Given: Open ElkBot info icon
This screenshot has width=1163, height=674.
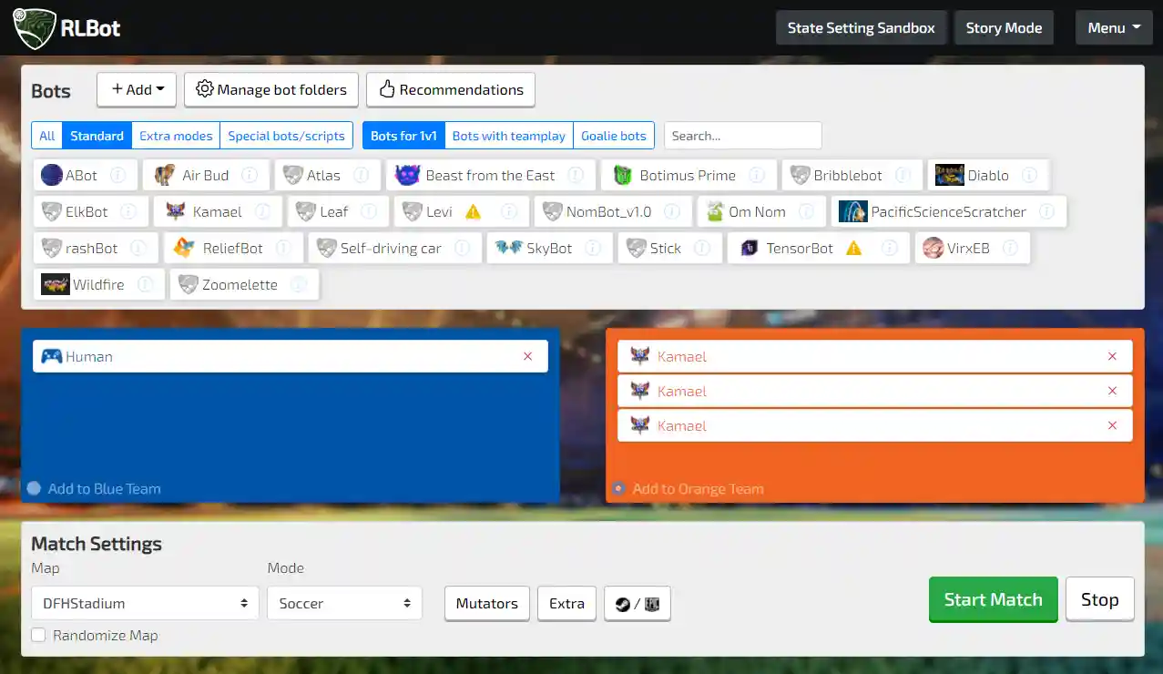Looking at the screenshot, I should click(128, 211).
